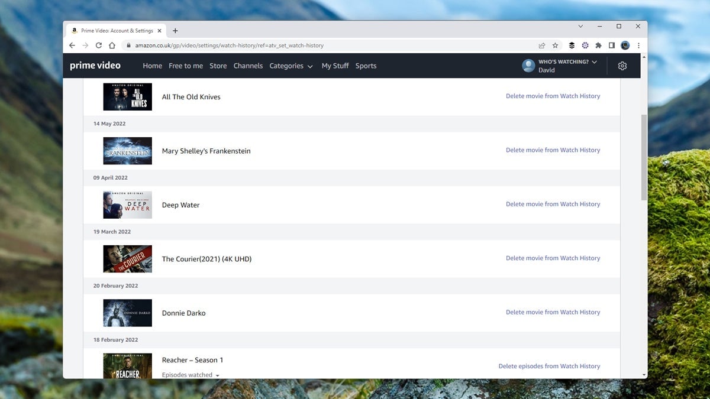Open the Deep Water thumbnail
Viewport: 710px width, 399px height.
(127, 205)
